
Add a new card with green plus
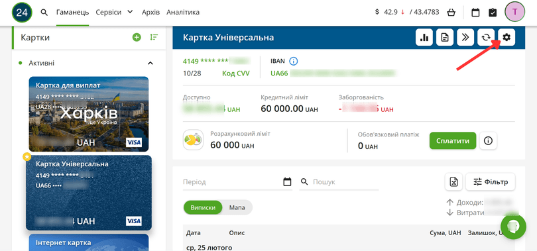point(137,37)
